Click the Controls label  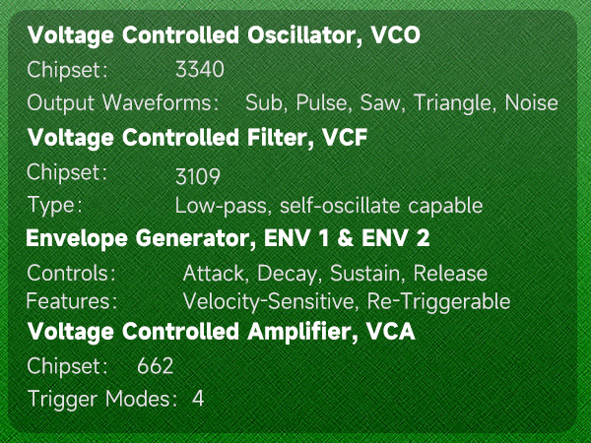tap(73, 273)
